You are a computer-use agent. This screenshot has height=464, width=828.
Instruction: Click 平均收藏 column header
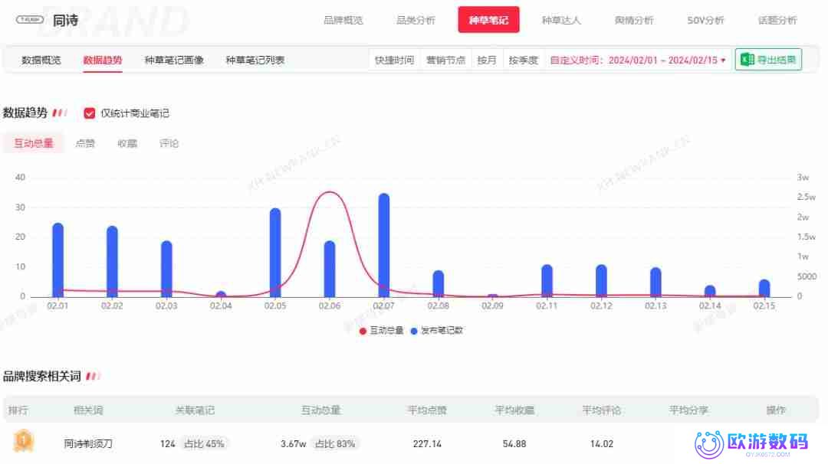click(x=514, y=410)
